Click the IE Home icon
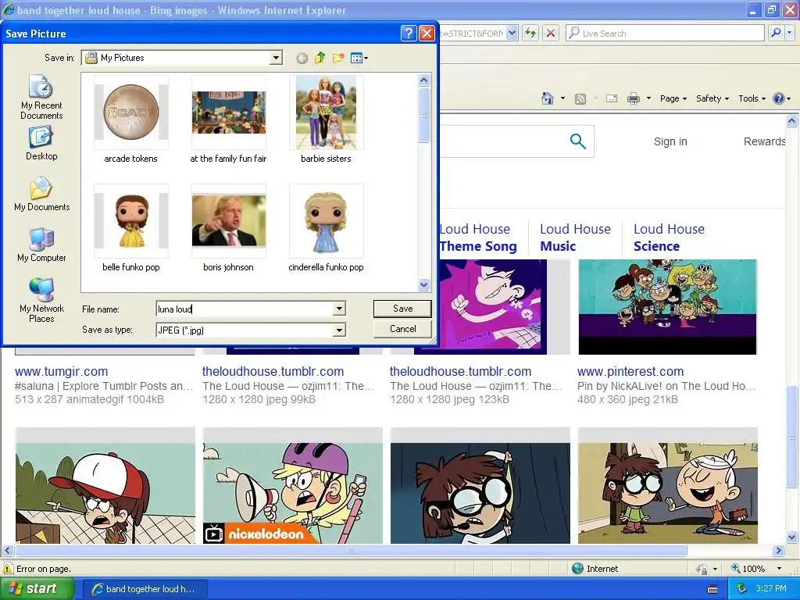800x600 pixels. (548, 98)
